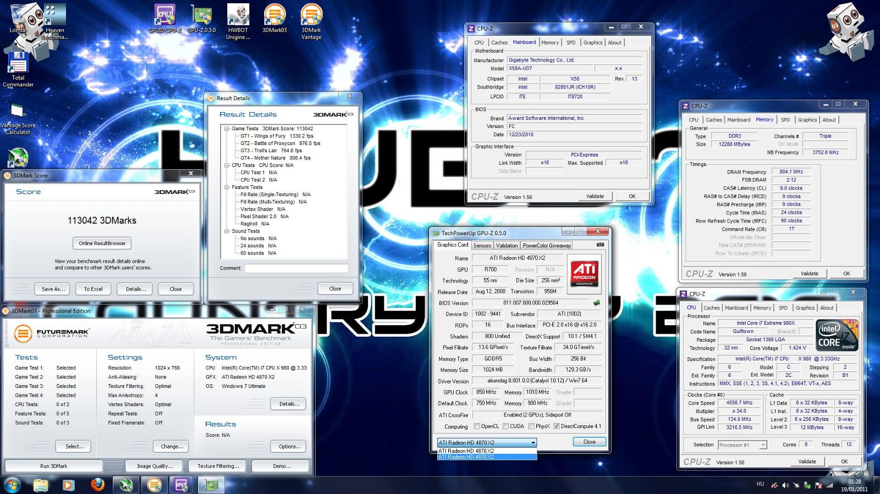Open Windows Explorer from the taskbar
This screenshot has height=494, width=880.
(x=40, y=485)
